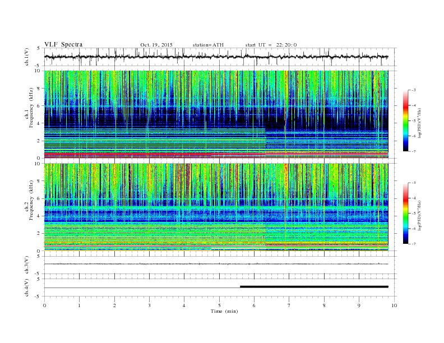This screenshot has width=444, height=343.
Task: Click the ch.3 voltage trace line
Action: click(x=216, y=264)
